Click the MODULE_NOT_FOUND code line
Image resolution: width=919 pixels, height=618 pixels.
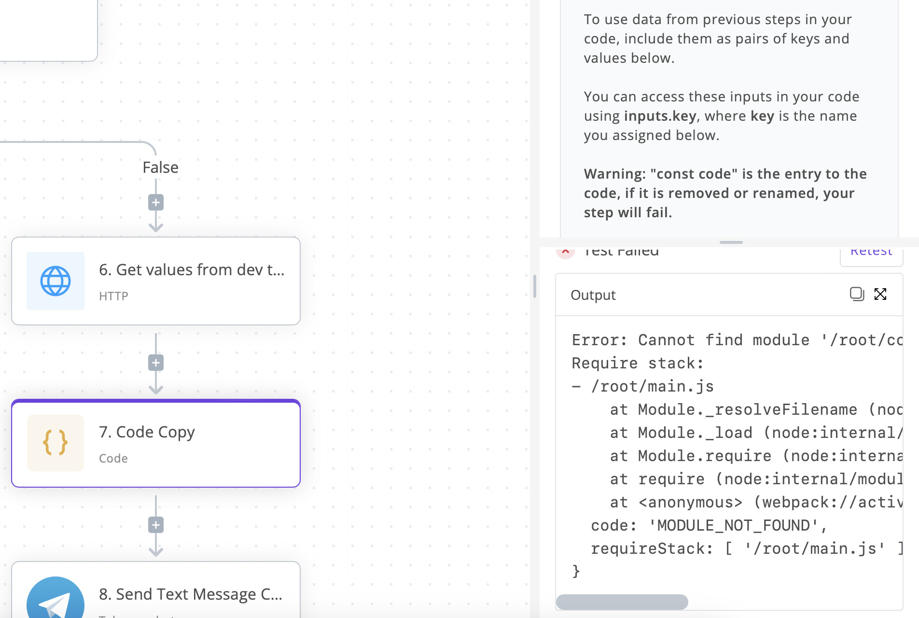point(709,525)
